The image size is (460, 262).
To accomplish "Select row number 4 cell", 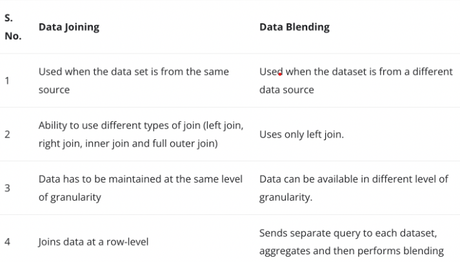I will (7, 242).
